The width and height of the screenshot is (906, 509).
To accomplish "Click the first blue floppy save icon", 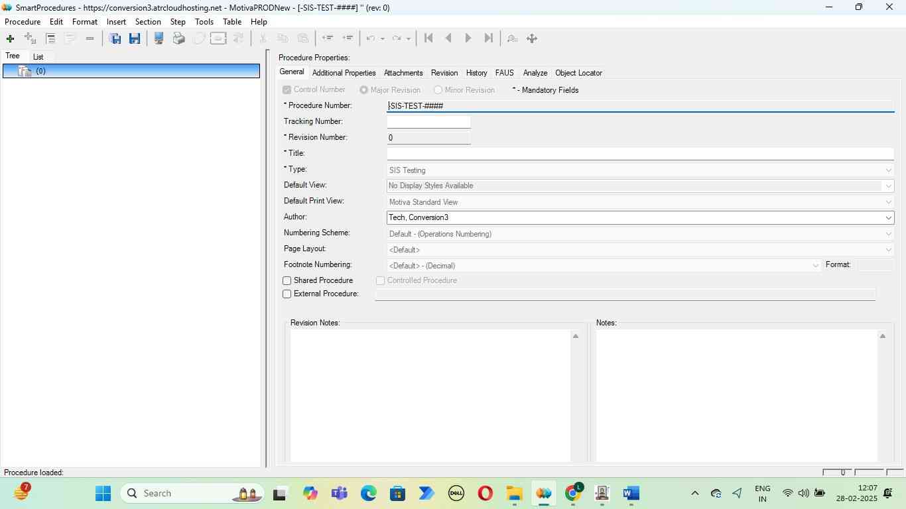I will tap(115, 38).
